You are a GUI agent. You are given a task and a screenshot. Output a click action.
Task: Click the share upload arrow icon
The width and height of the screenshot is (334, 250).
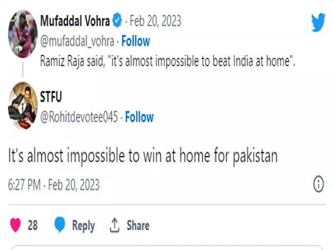[114, 225]
